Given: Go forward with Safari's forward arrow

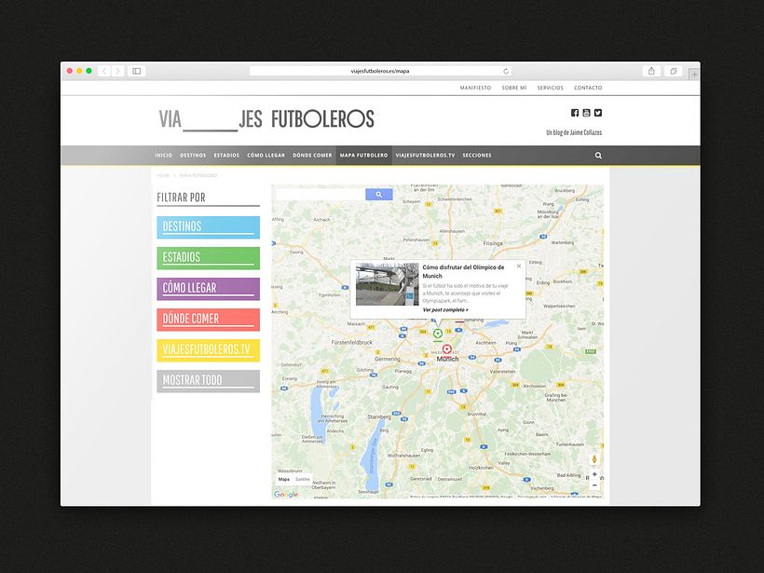Looking at the screenshot, I should click(117, 71).
